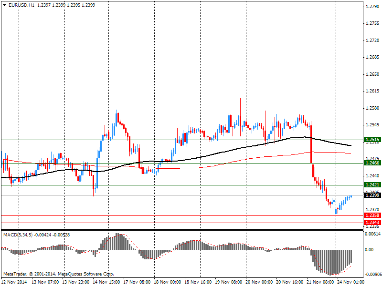Screen dimensions: 382x286
Task: Click the 0.00614 MACD scale label
Action: tap(372, 234)
